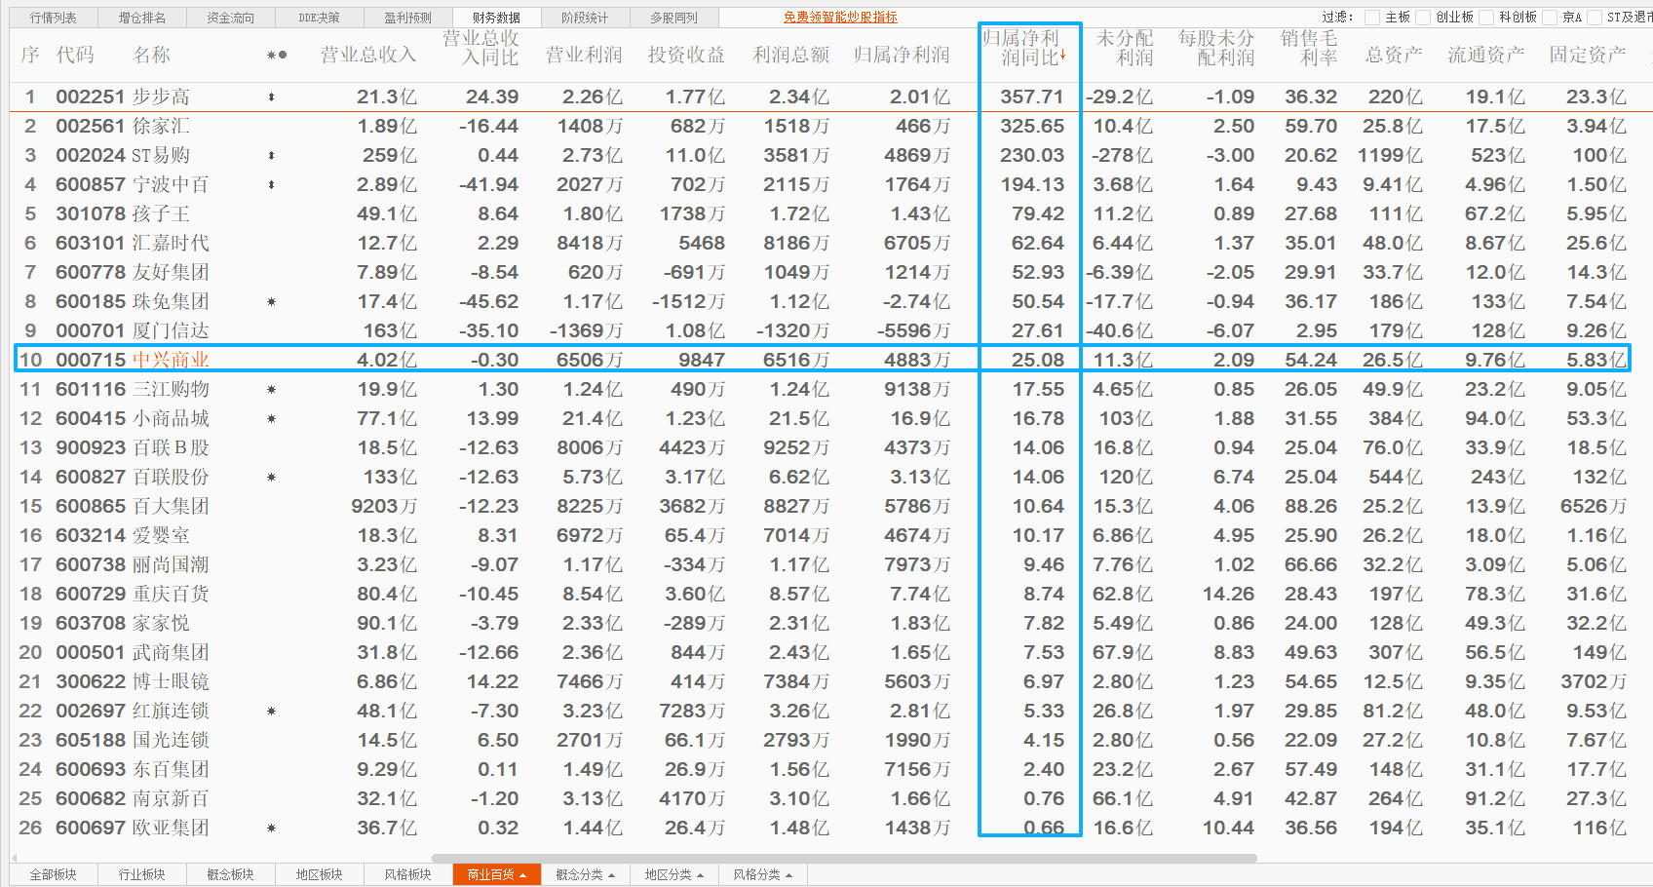
Task: Select stock row 南京新百
Action: tap(823, 798)
